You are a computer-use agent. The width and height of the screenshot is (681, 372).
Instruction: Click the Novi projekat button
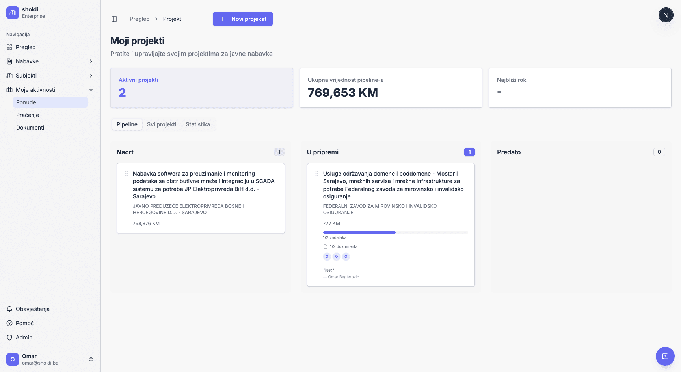click(x=242, y=19)
